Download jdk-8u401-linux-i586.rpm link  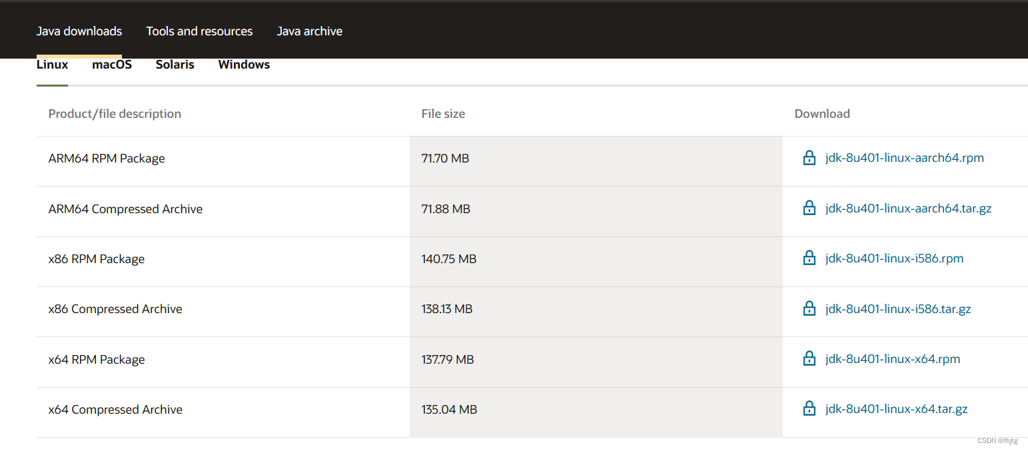tap(894, 258)
